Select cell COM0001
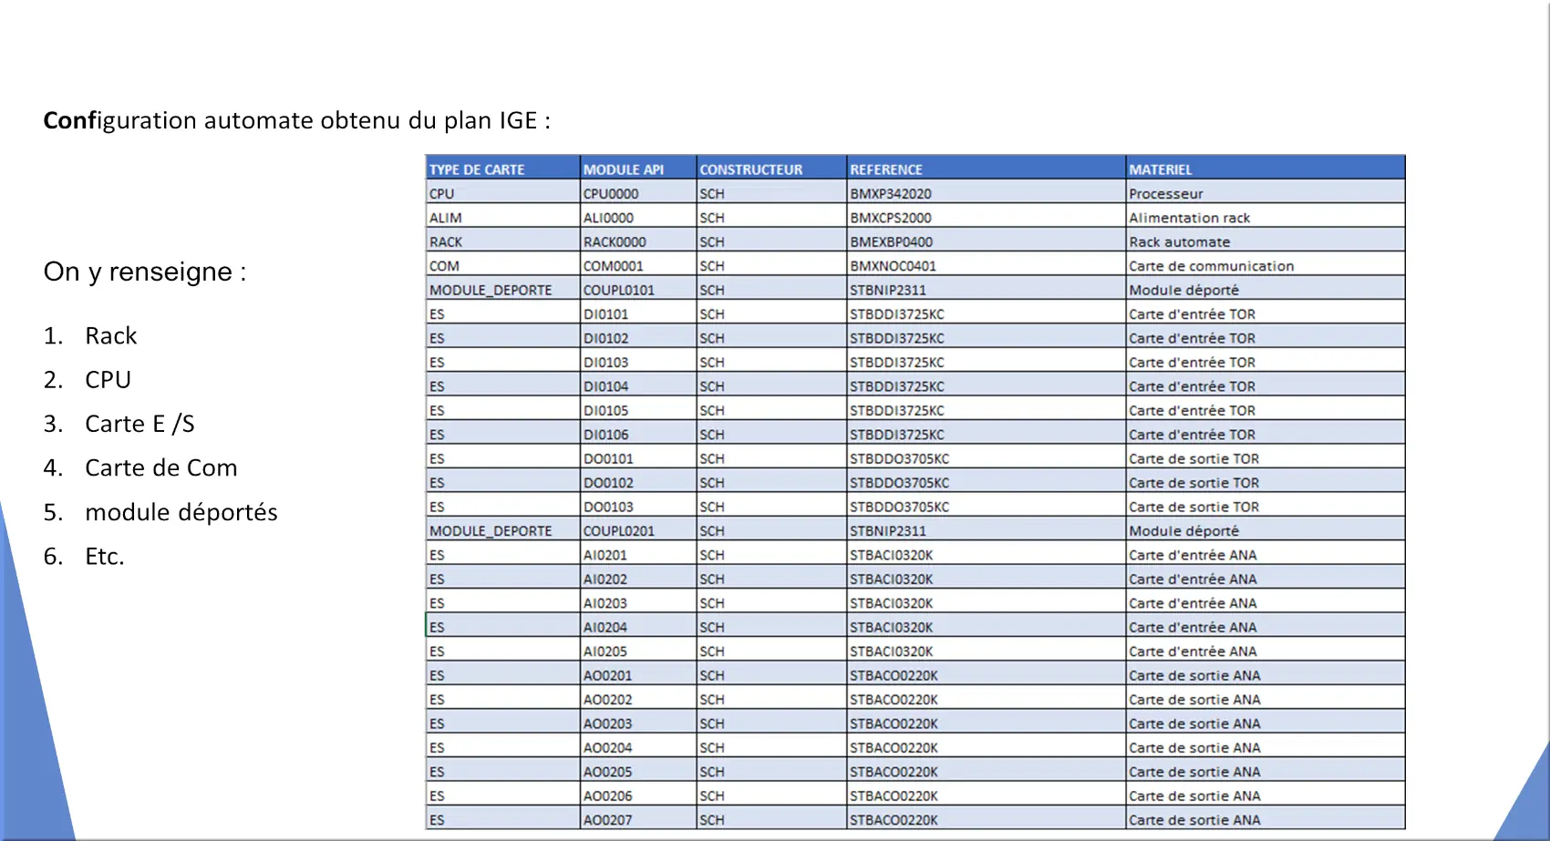 click(x=638, y=266)
